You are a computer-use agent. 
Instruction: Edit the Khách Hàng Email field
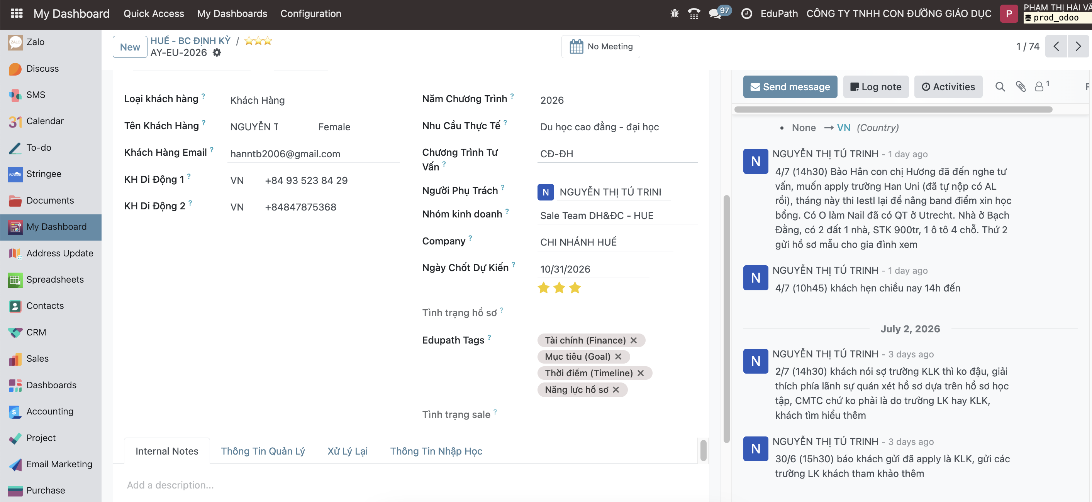tap(313, 154)
